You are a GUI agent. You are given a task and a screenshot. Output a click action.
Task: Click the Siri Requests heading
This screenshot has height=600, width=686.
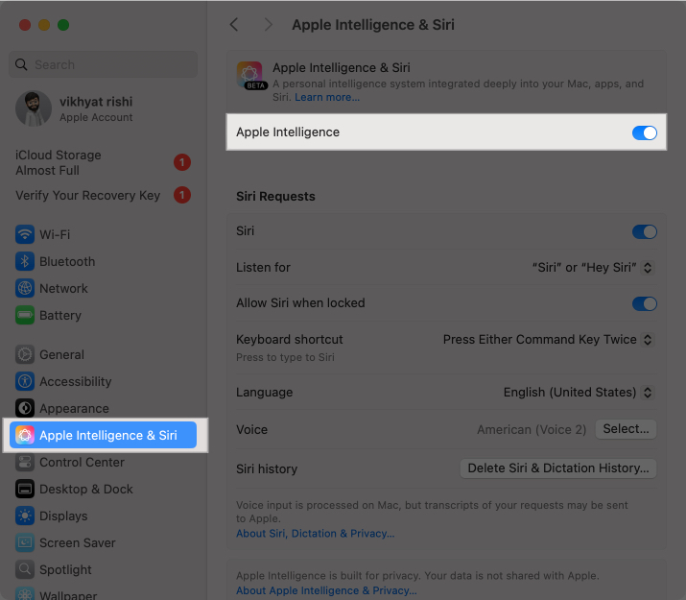(x=275, y=196)
